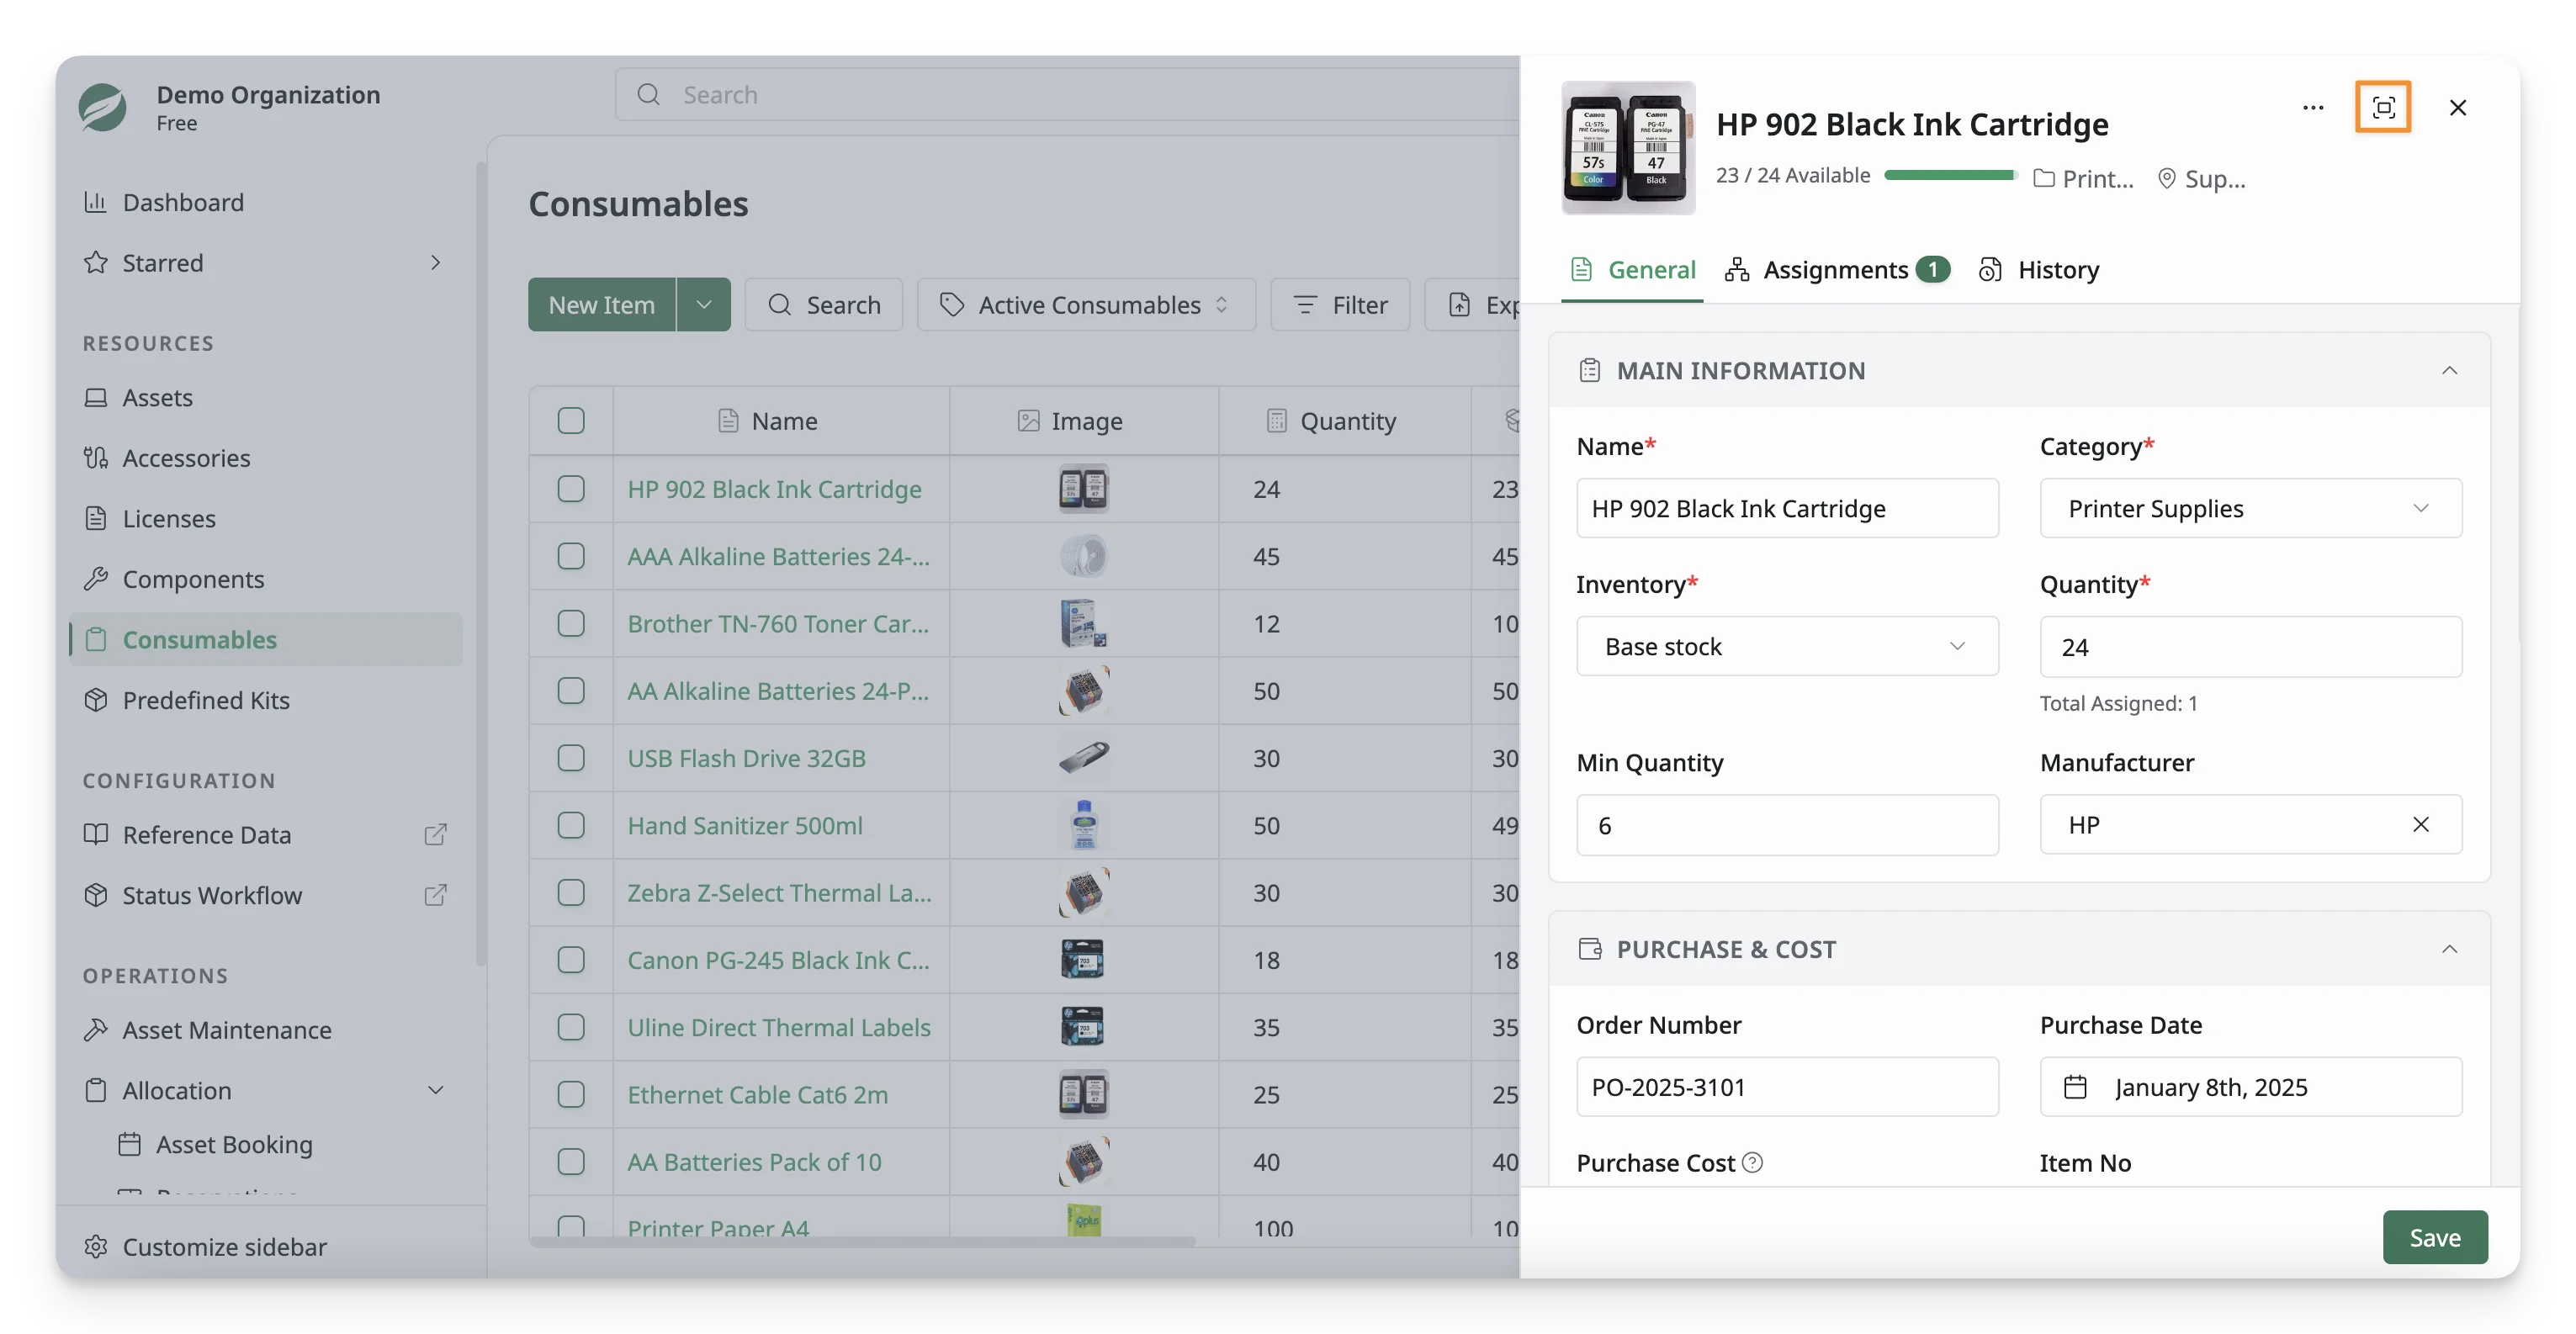
Task: Check the Ethernet Cable Cat6 2m row
Action: [571, 1094]
